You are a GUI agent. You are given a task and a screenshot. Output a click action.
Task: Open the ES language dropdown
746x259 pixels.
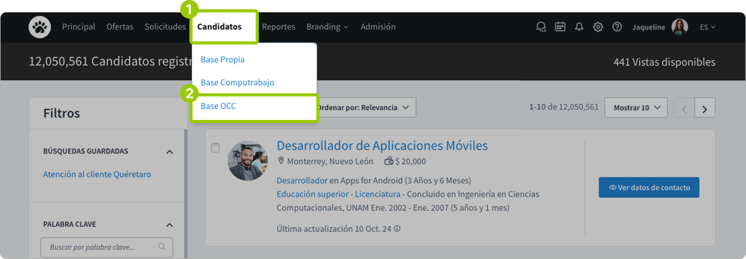(x=708, y=27)
